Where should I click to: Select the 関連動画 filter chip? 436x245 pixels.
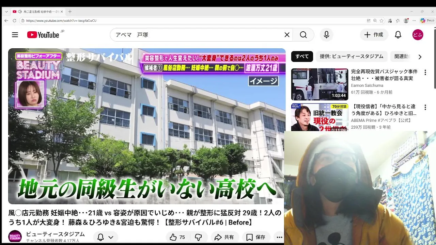pyautogui.click(x=402, y=56)
